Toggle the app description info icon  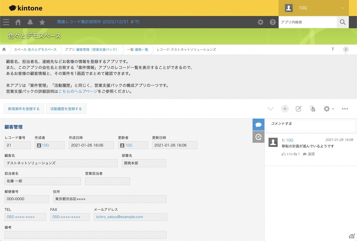click(x=346, y=49)
